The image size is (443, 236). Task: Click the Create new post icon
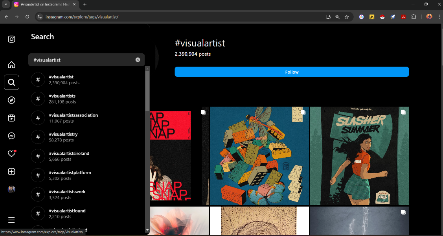coord(12,172)
